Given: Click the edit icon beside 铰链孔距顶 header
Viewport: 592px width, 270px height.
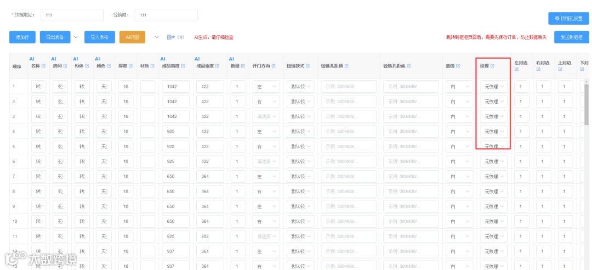Looking at the screenshot, I should tap(346, 66).
